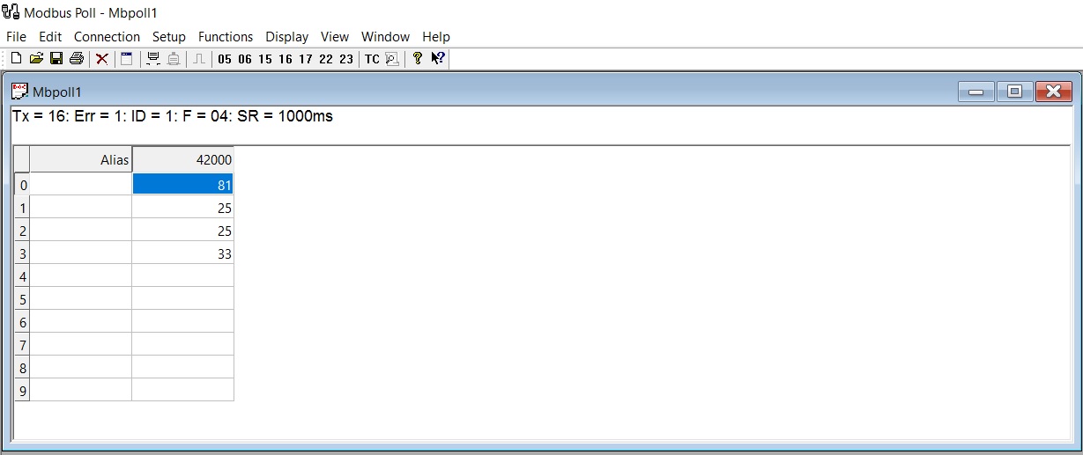
Task: Click the empty value cell in row 4
Action: [x=183, y=276]
